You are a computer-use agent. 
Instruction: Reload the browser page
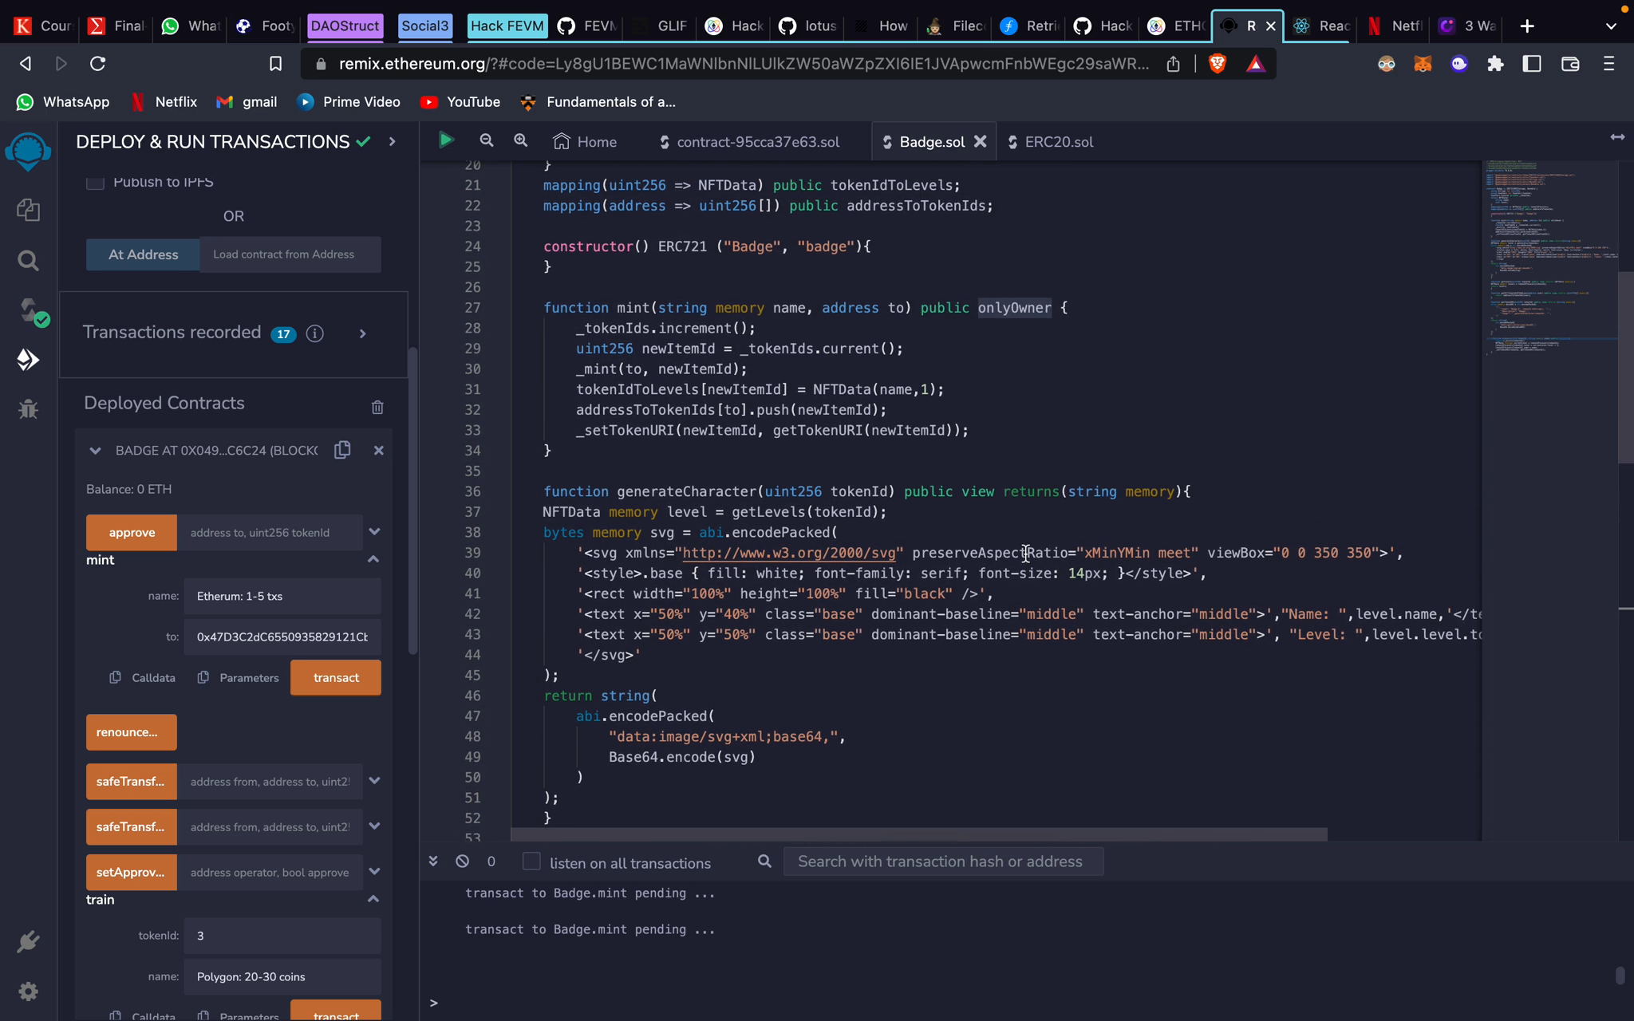pos(97,64)
